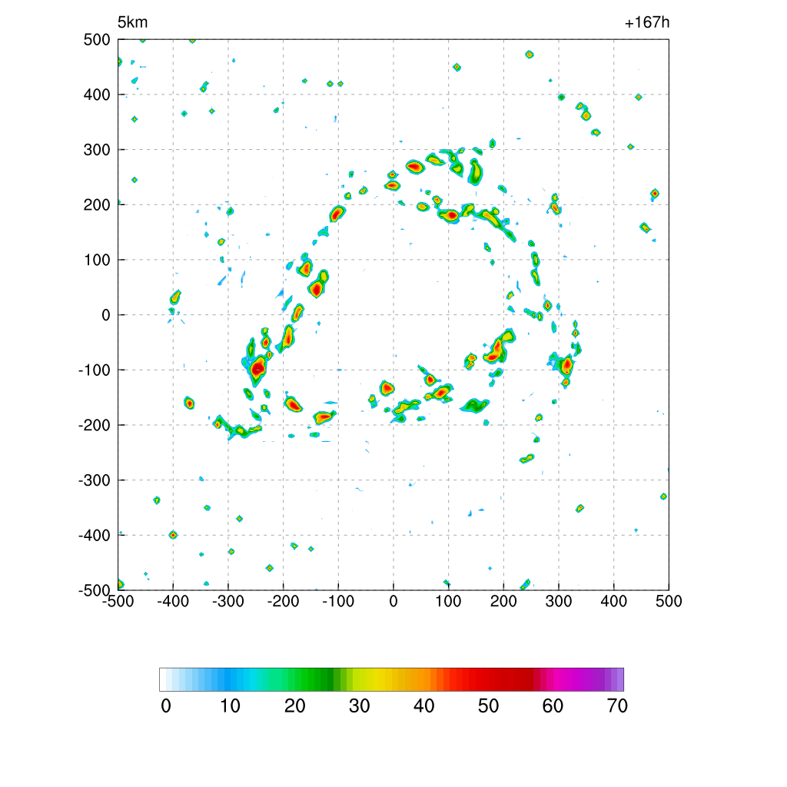Screen dimensions: 787x787
Task: Pick x-axis tick label 400
Action: [614, 601]
